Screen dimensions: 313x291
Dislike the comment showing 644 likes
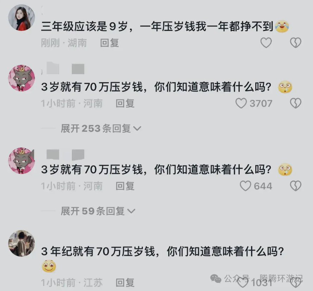pyautogui.click(x=296, y=186)
